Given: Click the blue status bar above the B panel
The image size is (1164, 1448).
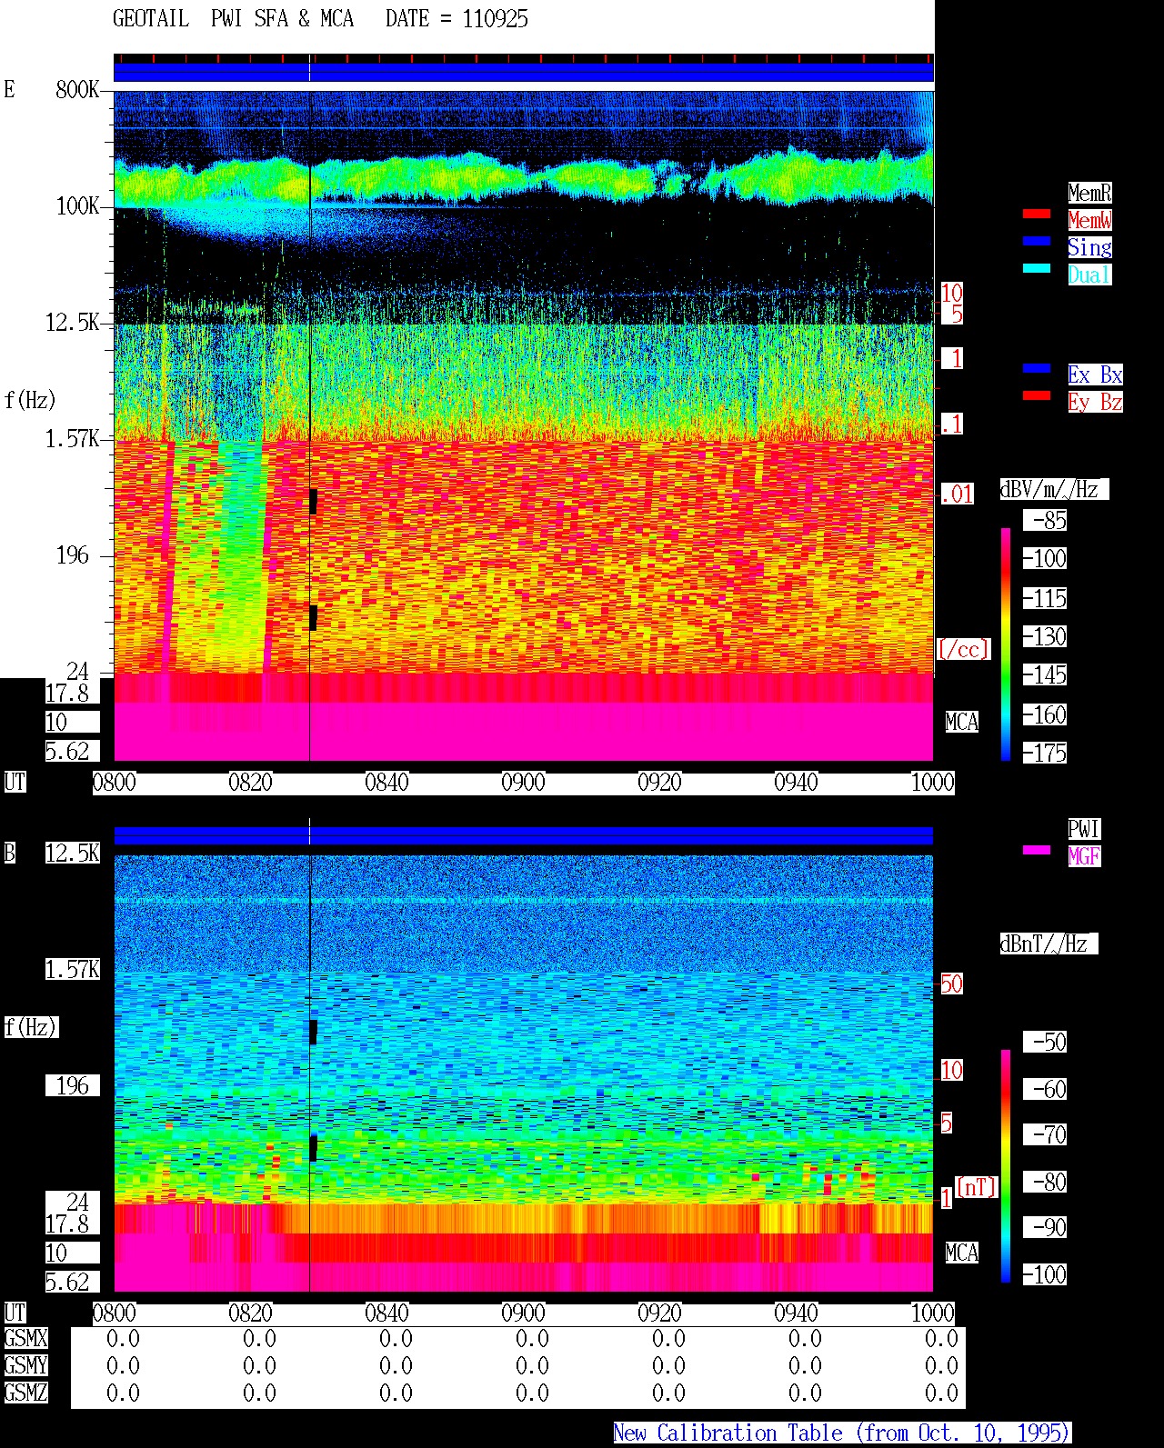Looking at the screenshot, I should click(x=523, y=835).
